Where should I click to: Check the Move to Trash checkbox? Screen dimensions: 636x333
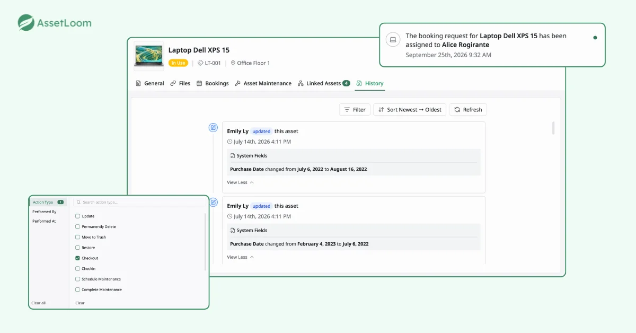pyautogui.click(x=78, y=237)
